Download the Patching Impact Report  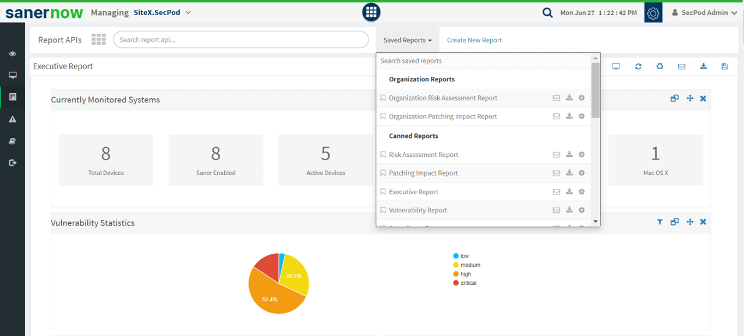click(569, 173)
